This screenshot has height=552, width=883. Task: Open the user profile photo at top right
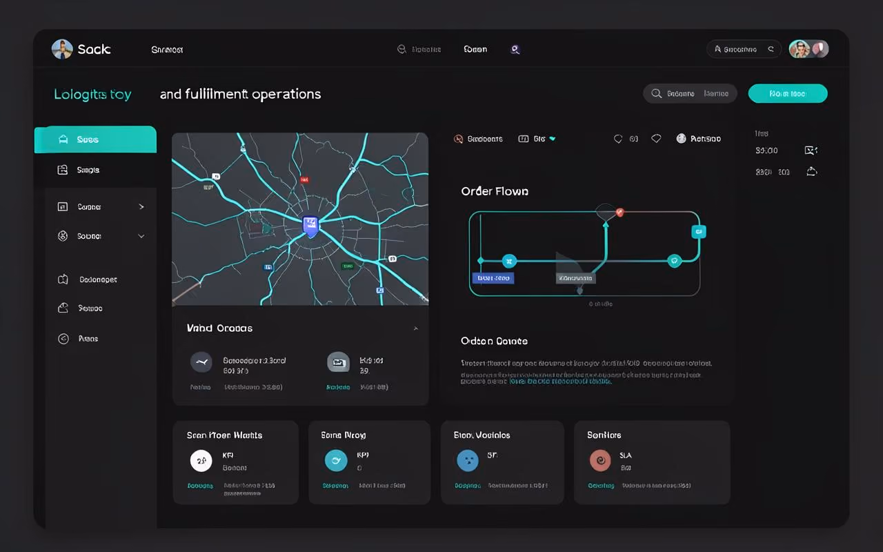click(x=800, y=49)
